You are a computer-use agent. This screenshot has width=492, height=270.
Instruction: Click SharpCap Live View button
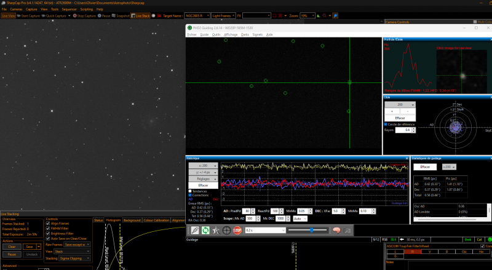[8, 16]
